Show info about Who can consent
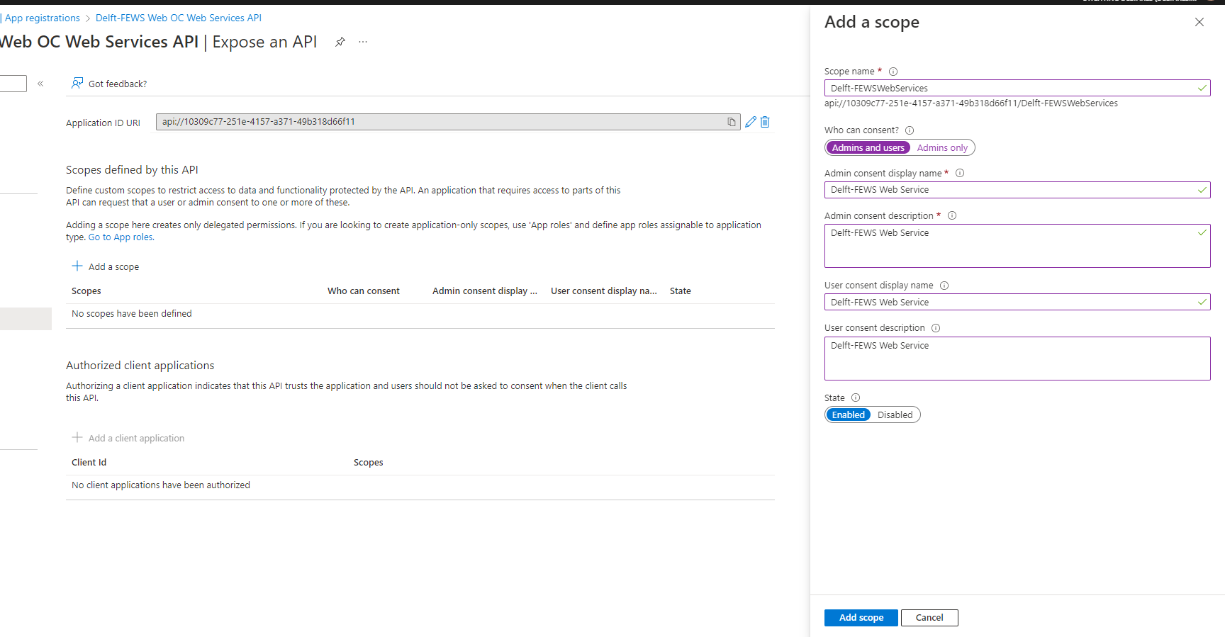The width and height of the screenshot is (1225, 637). [x=910, y=130]
